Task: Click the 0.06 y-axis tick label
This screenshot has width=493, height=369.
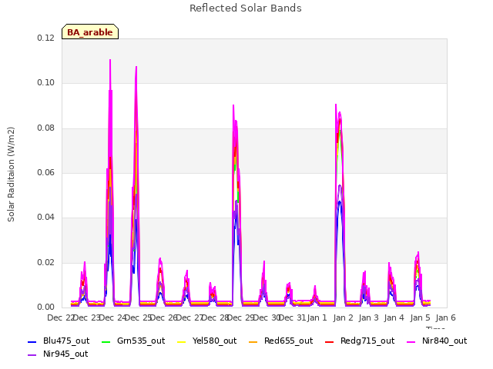Action: (x=46, y=172)
